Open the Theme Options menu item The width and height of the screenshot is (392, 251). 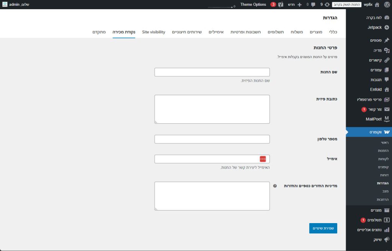(253, 5)
